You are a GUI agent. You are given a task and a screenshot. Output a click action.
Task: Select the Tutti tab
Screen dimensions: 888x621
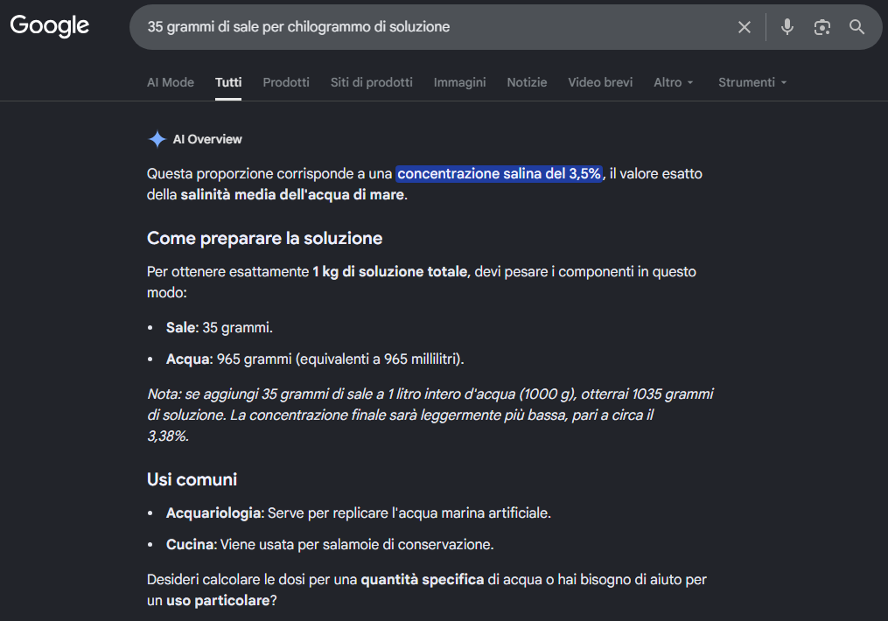(x=228, y=82)
